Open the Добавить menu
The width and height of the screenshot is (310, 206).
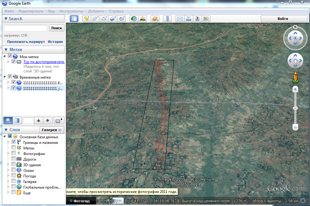pyautogui.click(x=96, y=11)
